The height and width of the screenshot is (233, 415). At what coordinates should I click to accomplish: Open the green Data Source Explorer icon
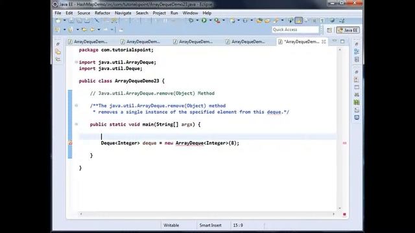pyautogui.click(x=357, y=102)
